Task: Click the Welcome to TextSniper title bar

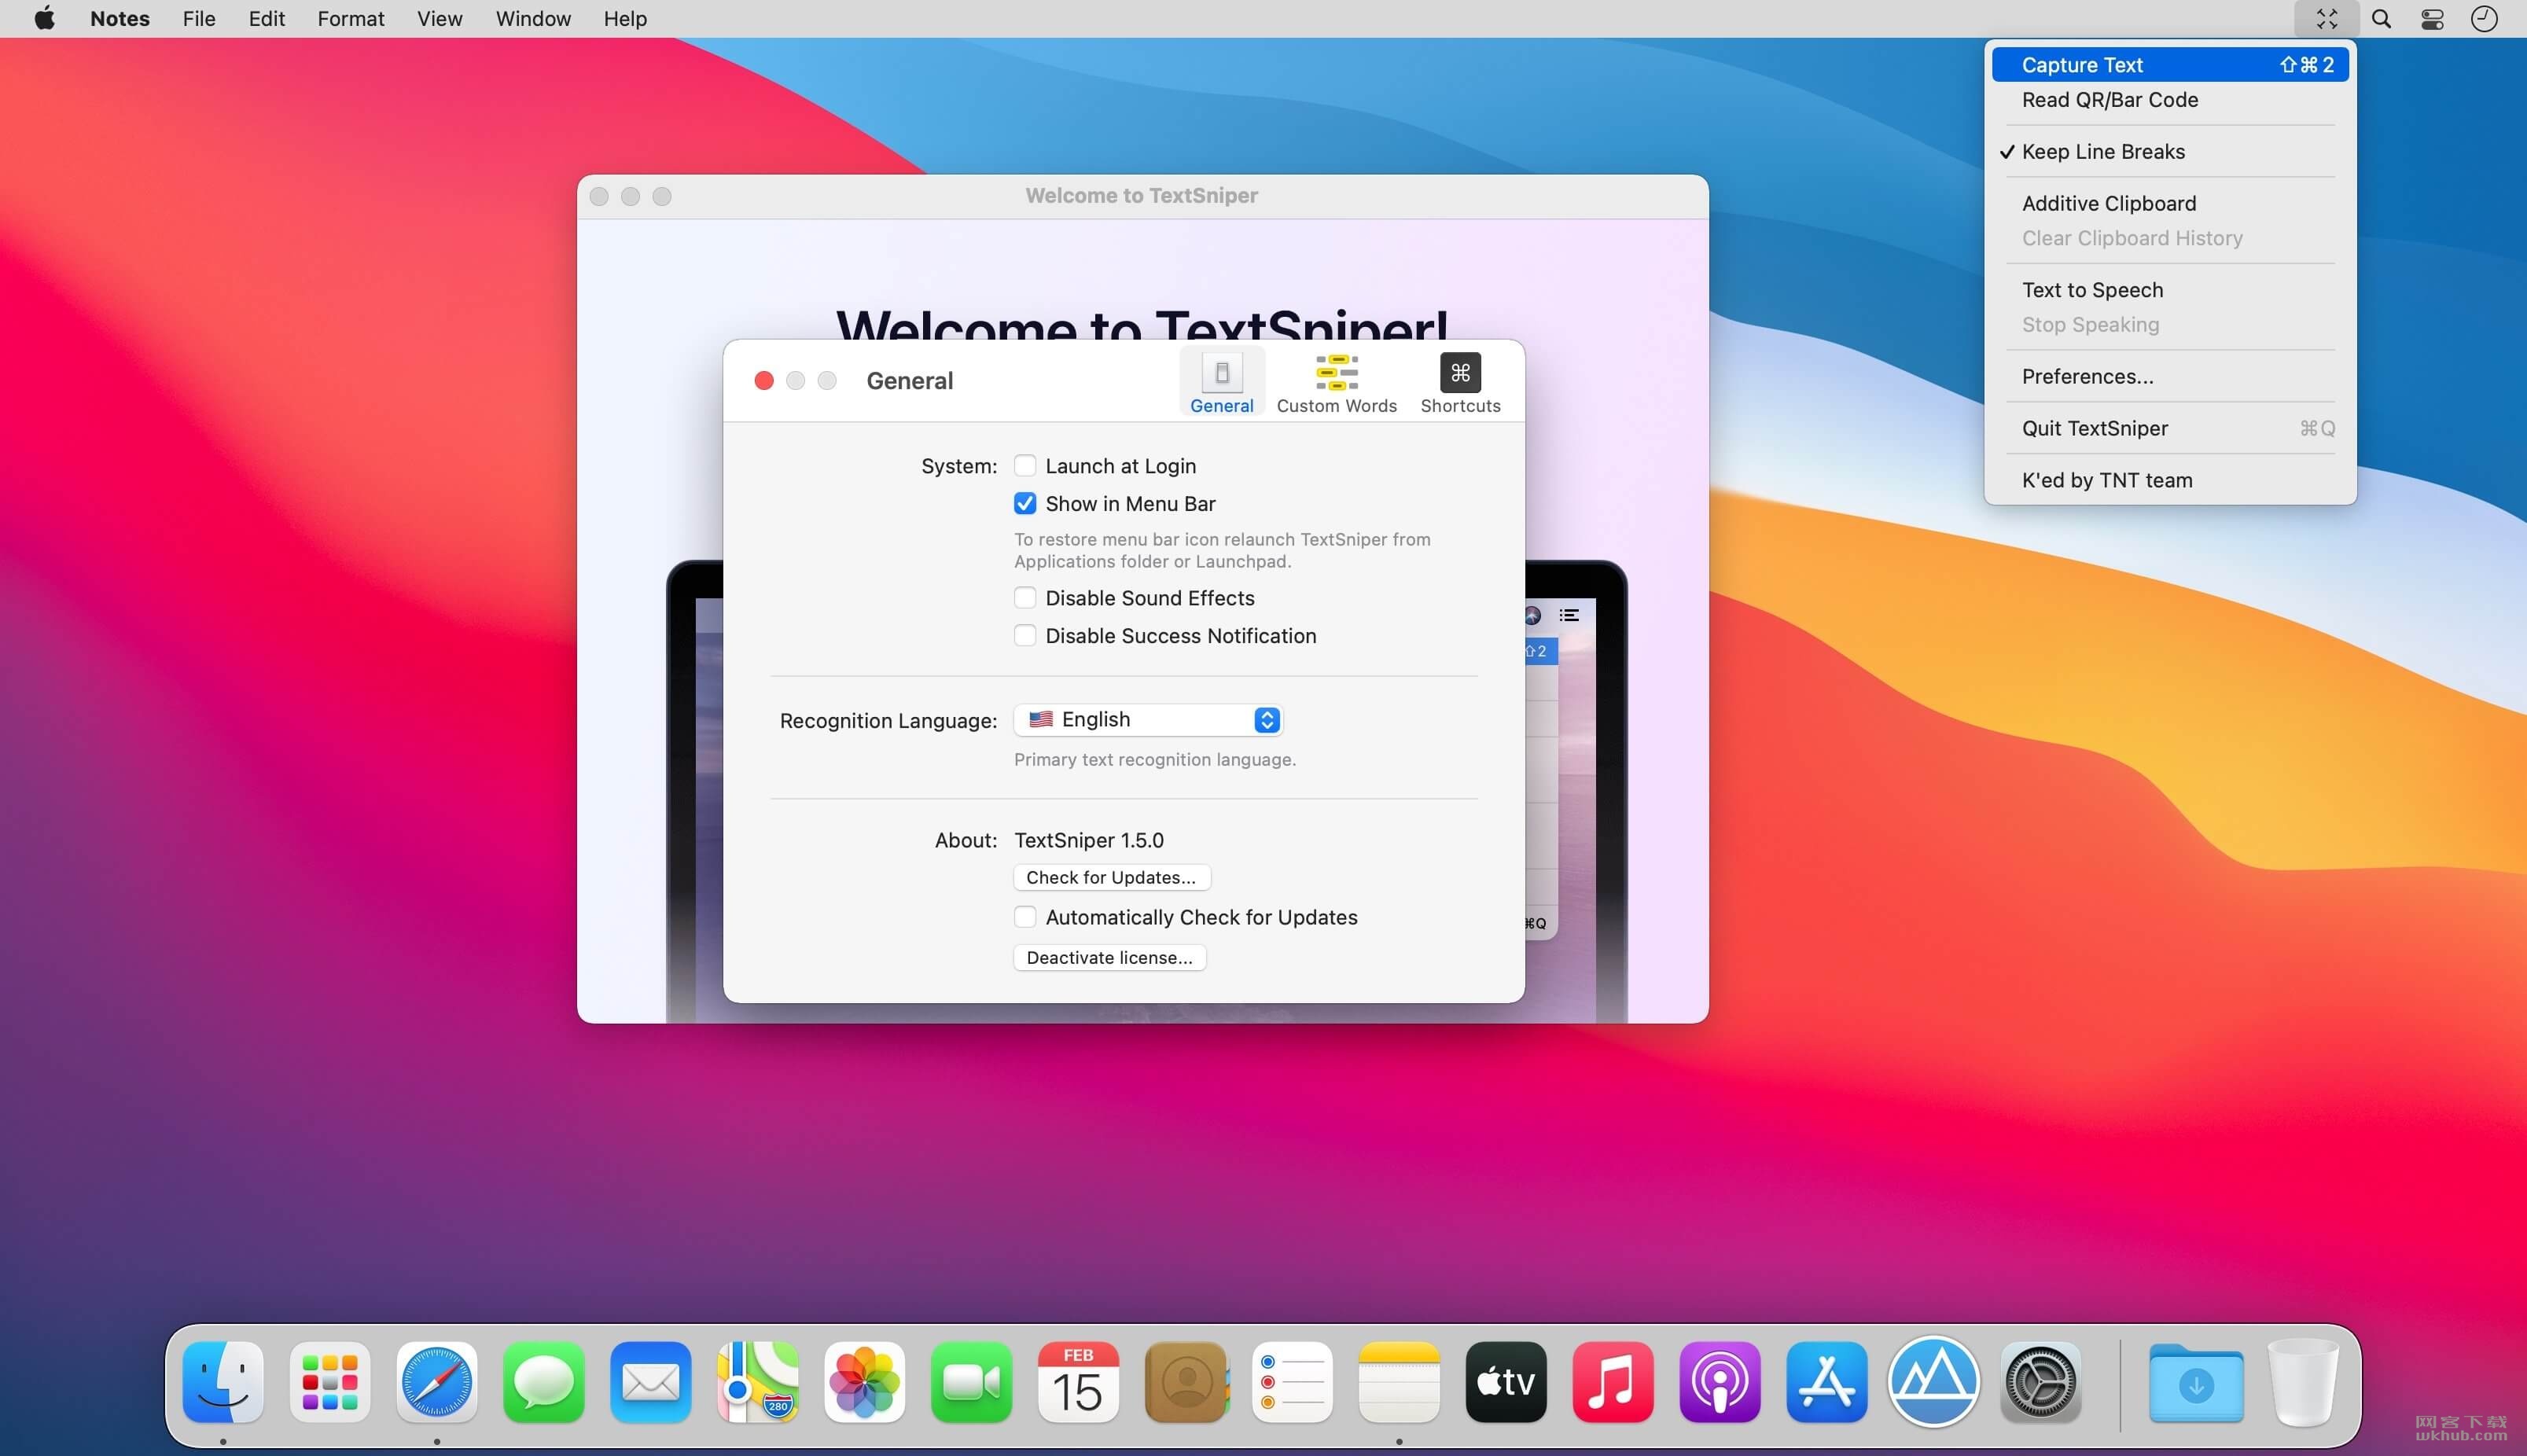Action: coord(1142,196)
